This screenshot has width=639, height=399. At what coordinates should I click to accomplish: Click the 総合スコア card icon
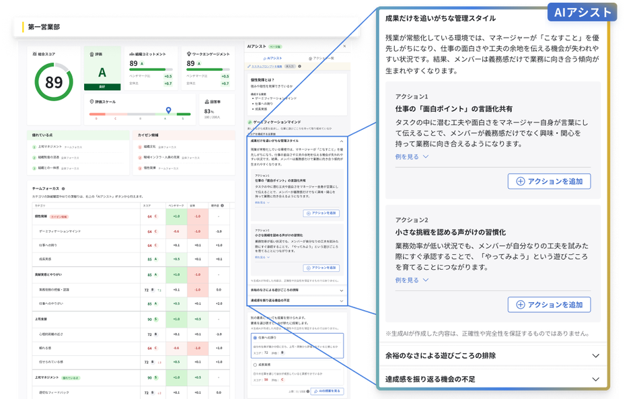pos(34,54)
